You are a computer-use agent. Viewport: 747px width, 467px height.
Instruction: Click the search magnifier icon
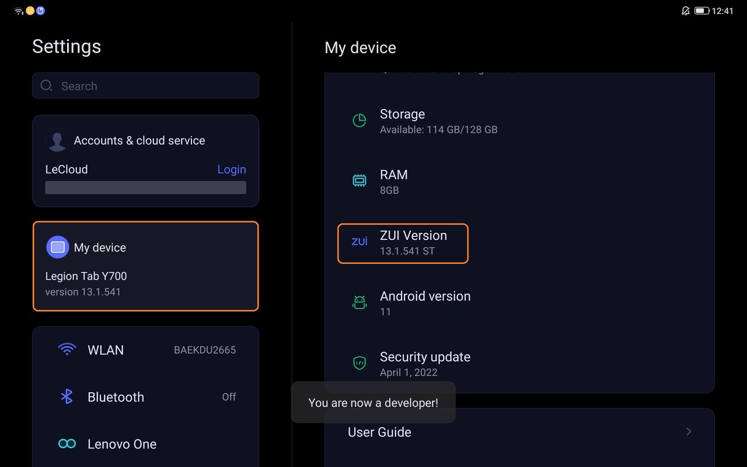coord(46,86)
